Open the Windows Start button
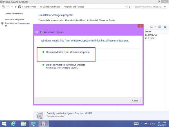Screen dimensions: 169x127 pos(4,124)
